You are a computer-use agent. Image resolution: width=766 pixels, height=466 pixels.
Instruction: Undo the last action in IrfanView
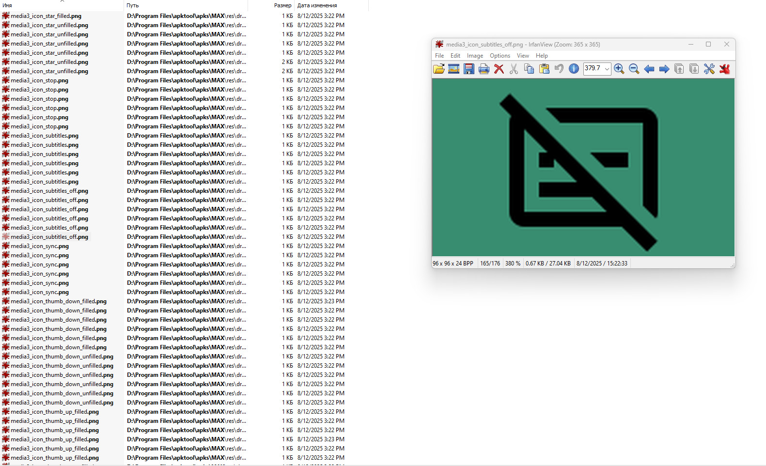[x=559, y=69]
